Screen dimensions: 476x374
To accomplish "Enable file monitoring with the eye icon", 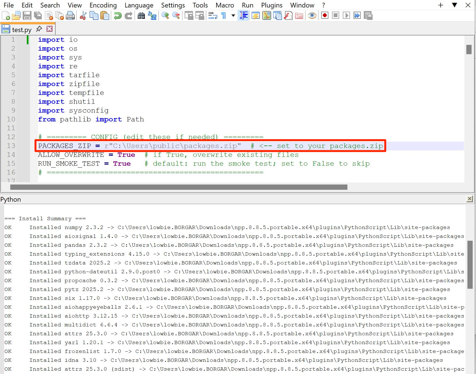I will coord(312,15).
